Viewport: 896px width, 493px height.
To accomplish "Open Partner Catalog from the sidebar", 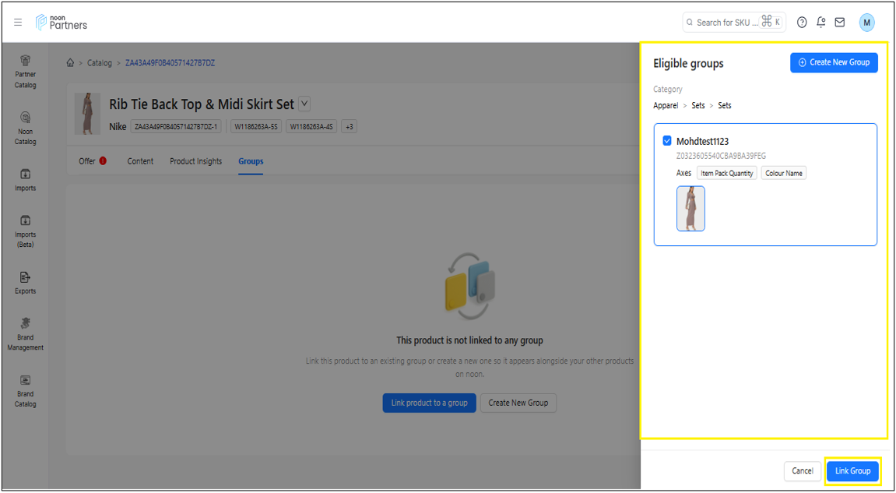I will 26,70.
